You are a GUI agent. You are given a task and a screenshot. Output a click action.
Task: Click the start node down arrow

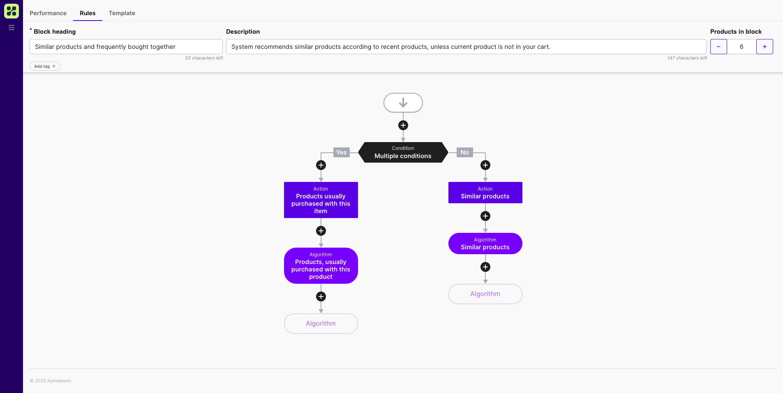point(403,103)
